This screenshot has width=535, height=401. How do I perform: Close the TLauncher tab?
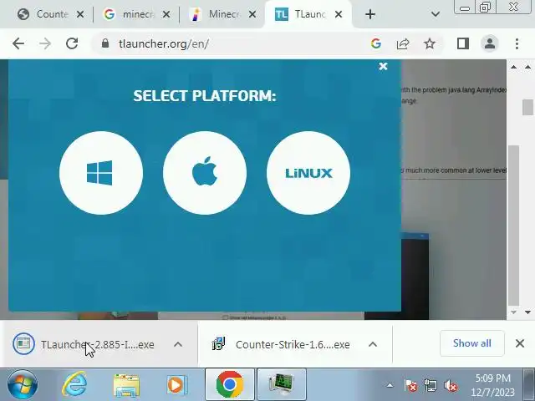coord(338,14)
